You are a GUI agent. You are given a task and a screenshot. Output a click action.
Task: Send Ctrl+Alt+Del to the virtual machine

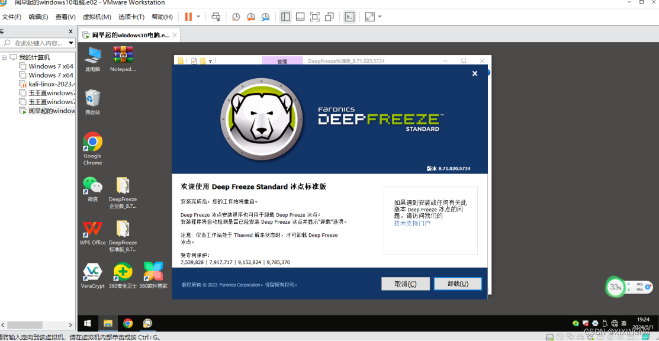[x=216, y=17]
